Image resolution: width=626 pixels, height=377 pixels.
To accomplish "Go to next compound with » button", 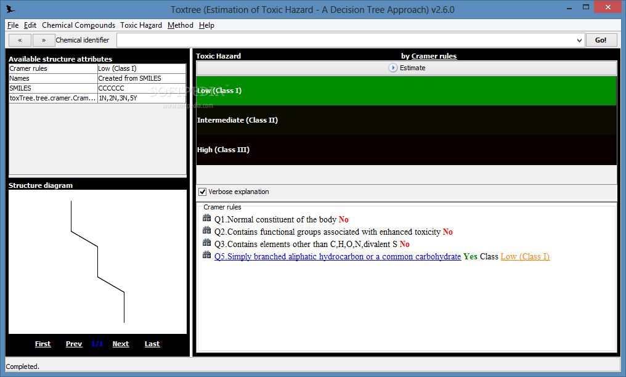I will 44,40.
